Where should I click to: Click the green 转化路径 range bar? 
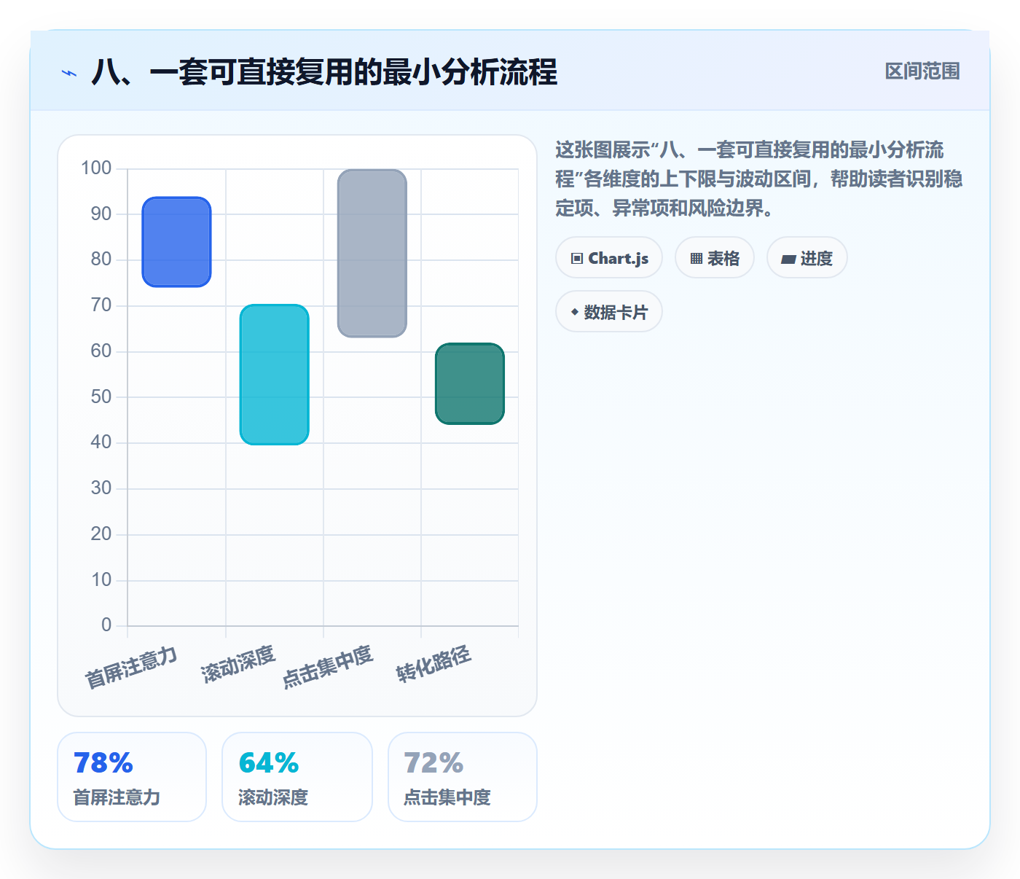pyautogui.click(x=470, y=383)
